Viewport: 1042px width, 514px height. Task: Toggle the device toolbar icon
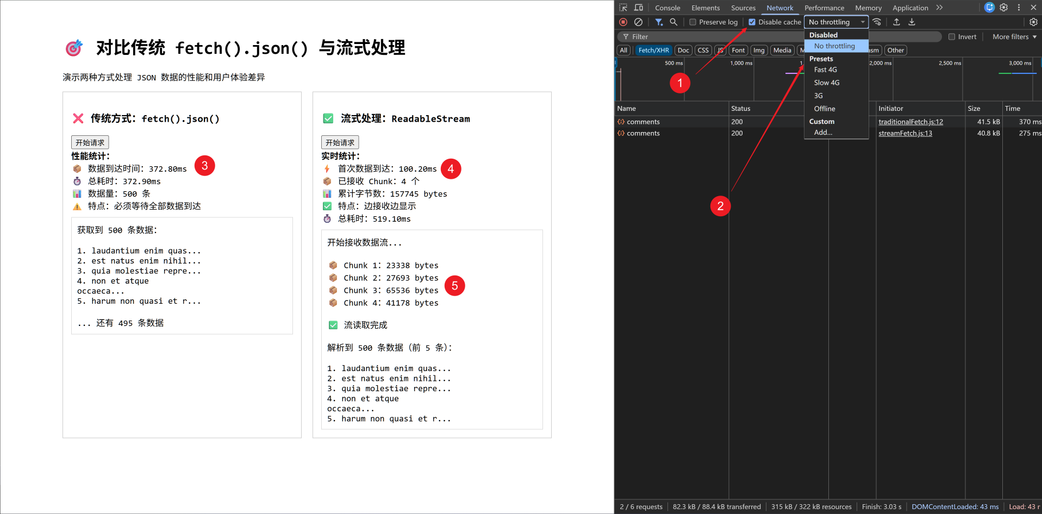click(639, 8)
